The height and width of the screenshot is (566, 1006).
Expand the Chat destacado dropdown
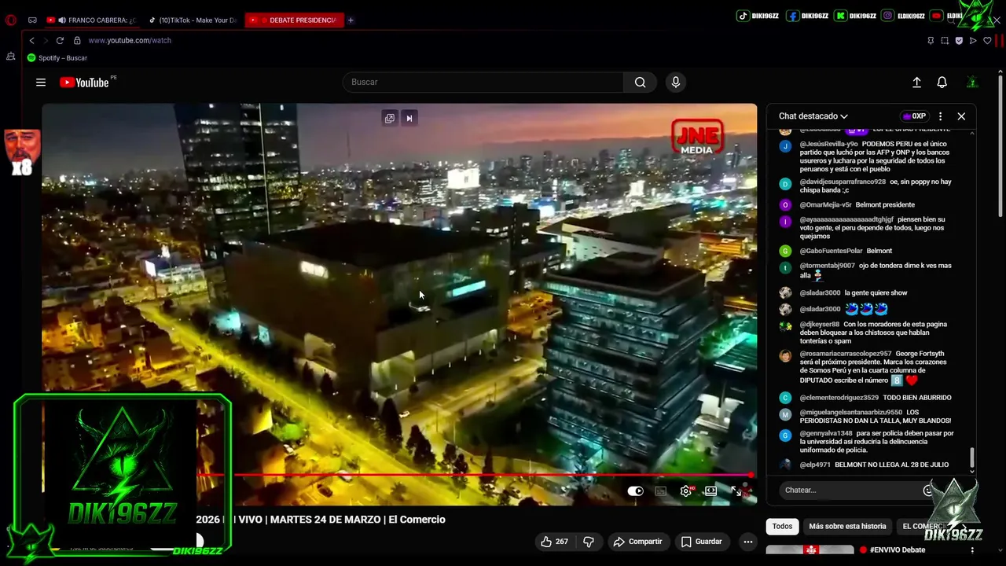[x=813, y=116]
